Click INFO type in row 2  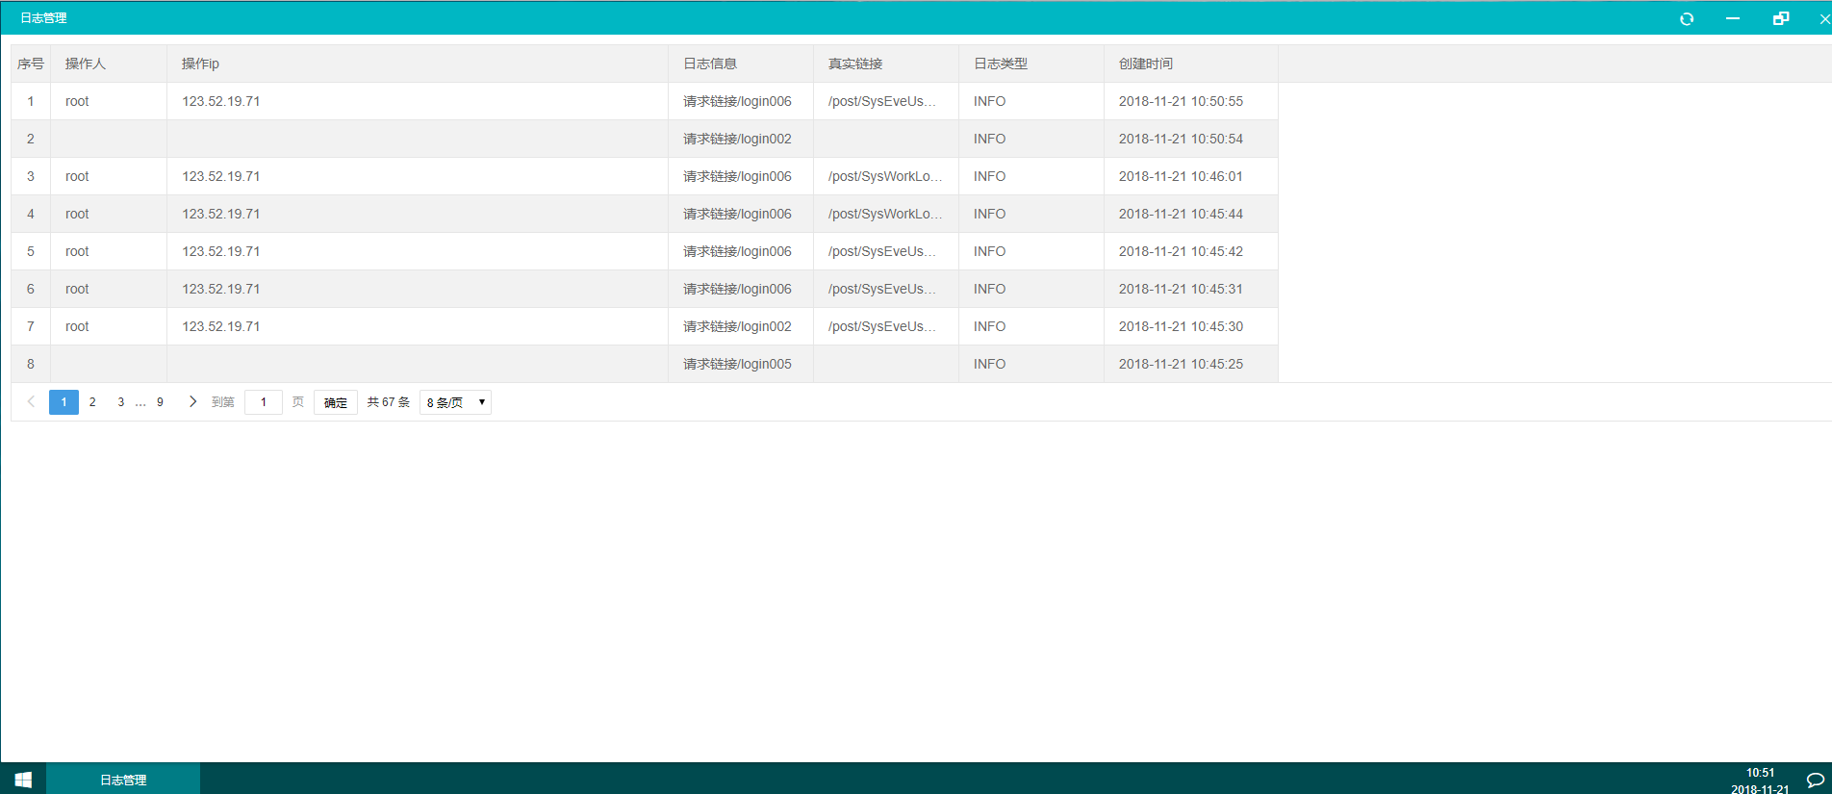pyautogui.click(x=989, y=139)
